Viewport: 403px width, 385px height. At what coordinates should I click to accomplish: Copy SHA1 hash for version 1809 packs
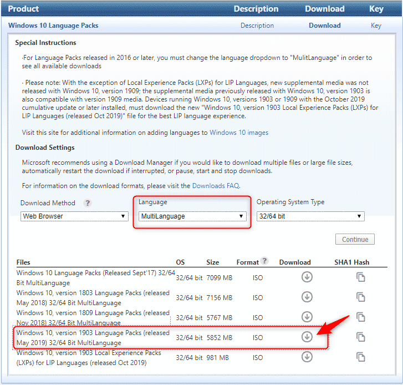[361, 317]
